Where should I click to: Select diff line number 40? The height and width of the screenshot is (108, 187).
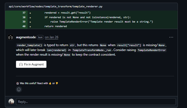[24, 26]
